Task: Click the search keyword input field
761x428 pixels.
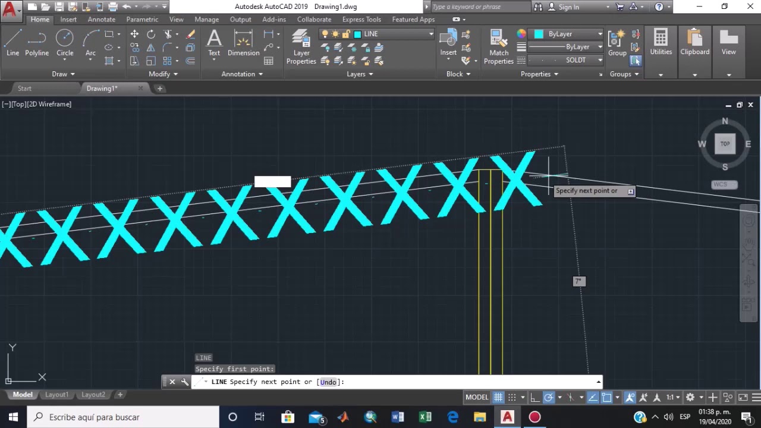Action: click(480, 7)
